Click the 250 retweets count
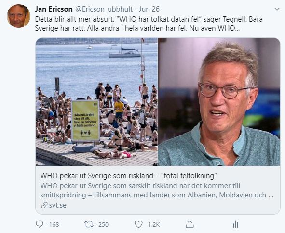Screen dimensions: 285x233 coord(103,225)
